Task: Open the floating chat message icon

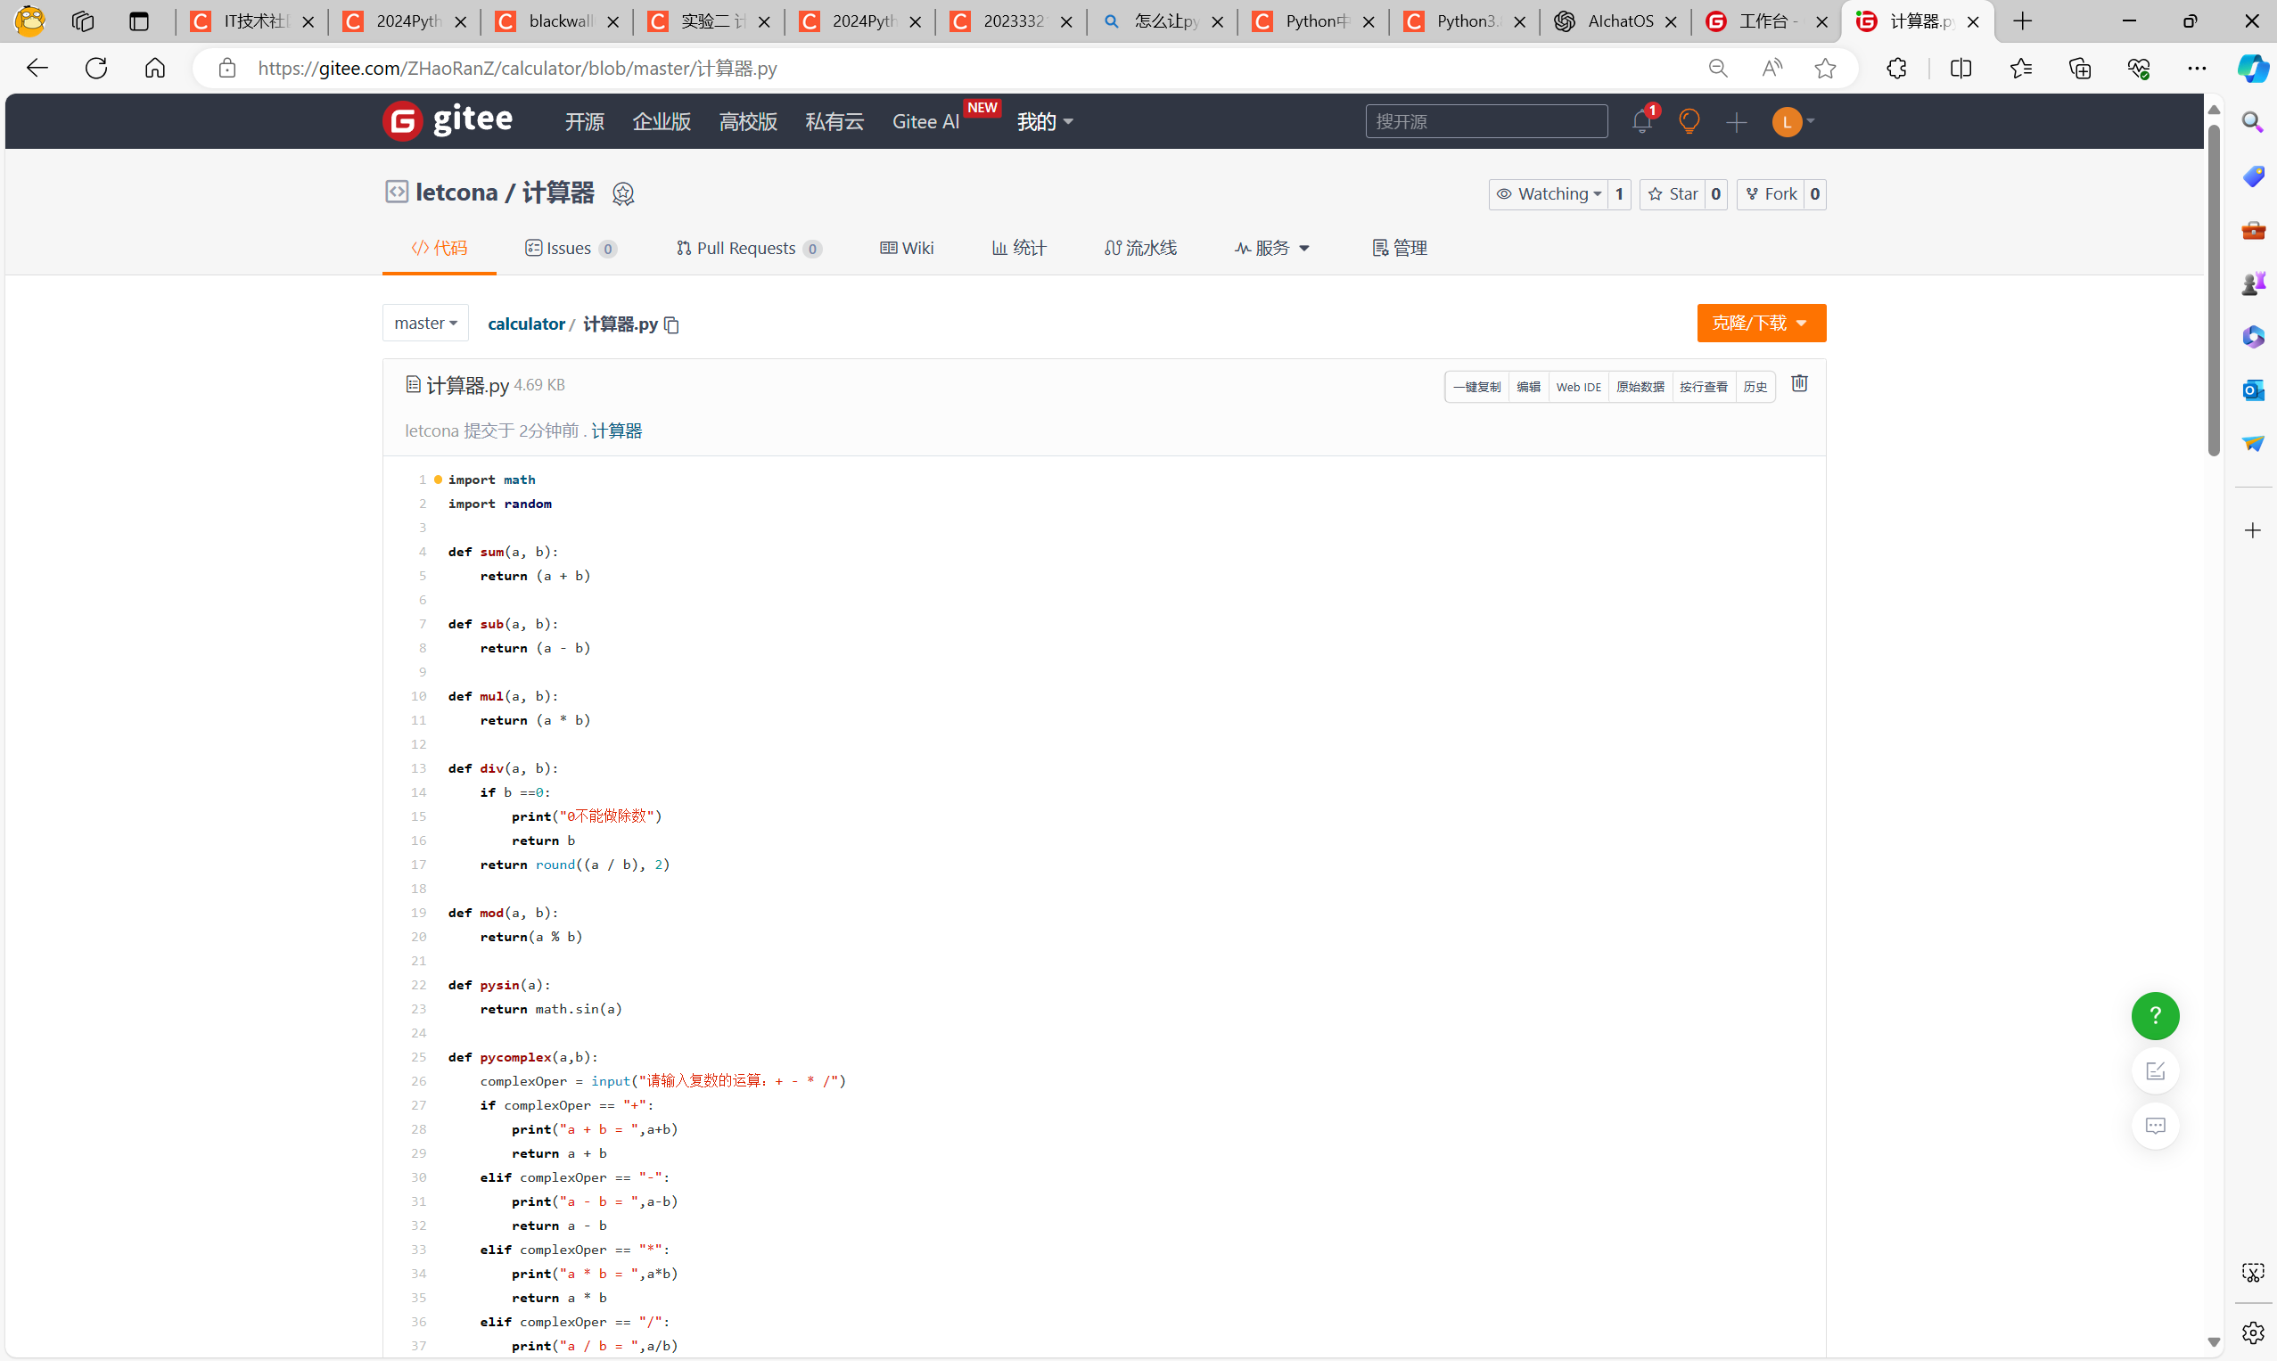Action: pos(2155,1126)
